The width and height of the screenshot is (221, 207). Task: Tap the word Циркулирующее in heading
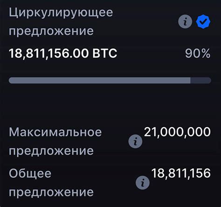coord(61,13)
